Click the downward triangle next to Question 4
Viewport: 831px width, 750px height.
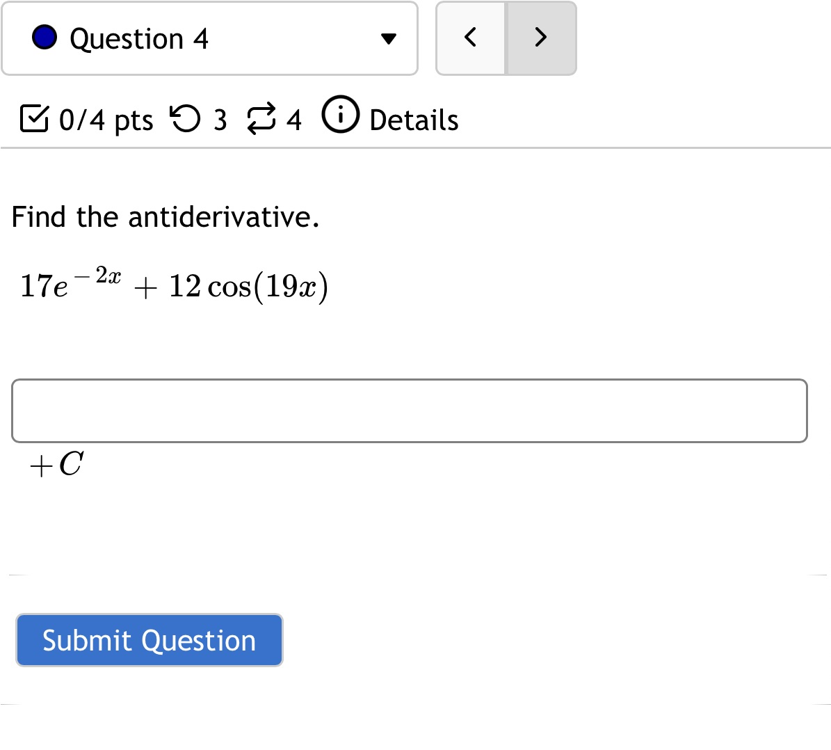(389, 39)
